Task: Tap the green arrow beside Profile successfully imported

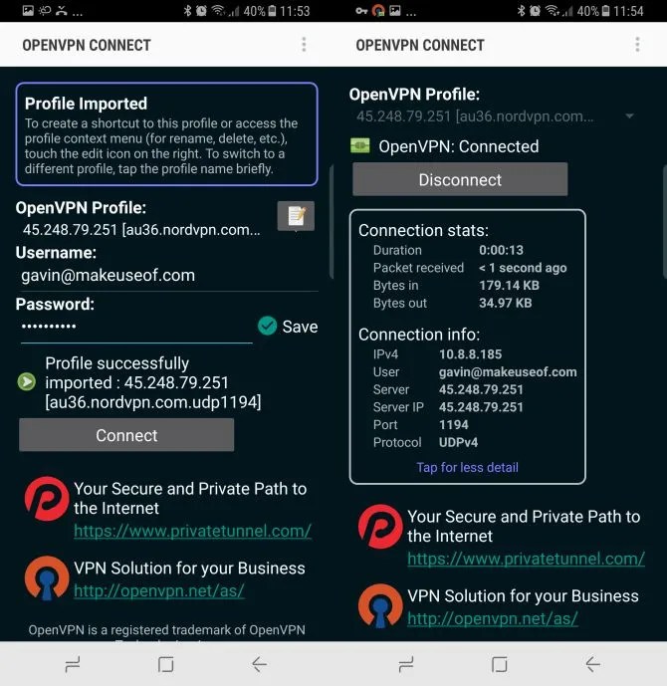Action: [26, 382]
